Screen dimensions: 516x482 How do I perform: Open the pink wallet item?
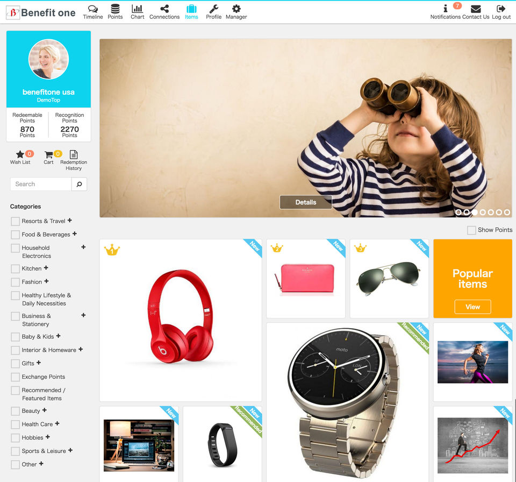click(306, 279)
